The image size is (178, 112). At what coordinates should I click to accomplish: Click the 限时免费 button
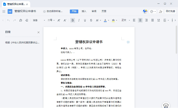171,11
